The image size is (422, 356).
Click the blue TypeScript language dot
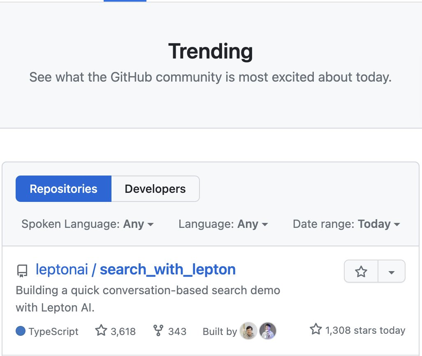(x=21, y=331)
